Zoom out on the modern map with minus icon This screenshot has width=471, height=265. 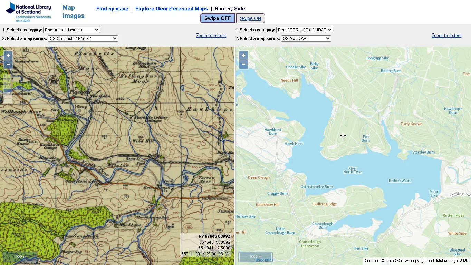pyautogui.click(x=243, y=64)
